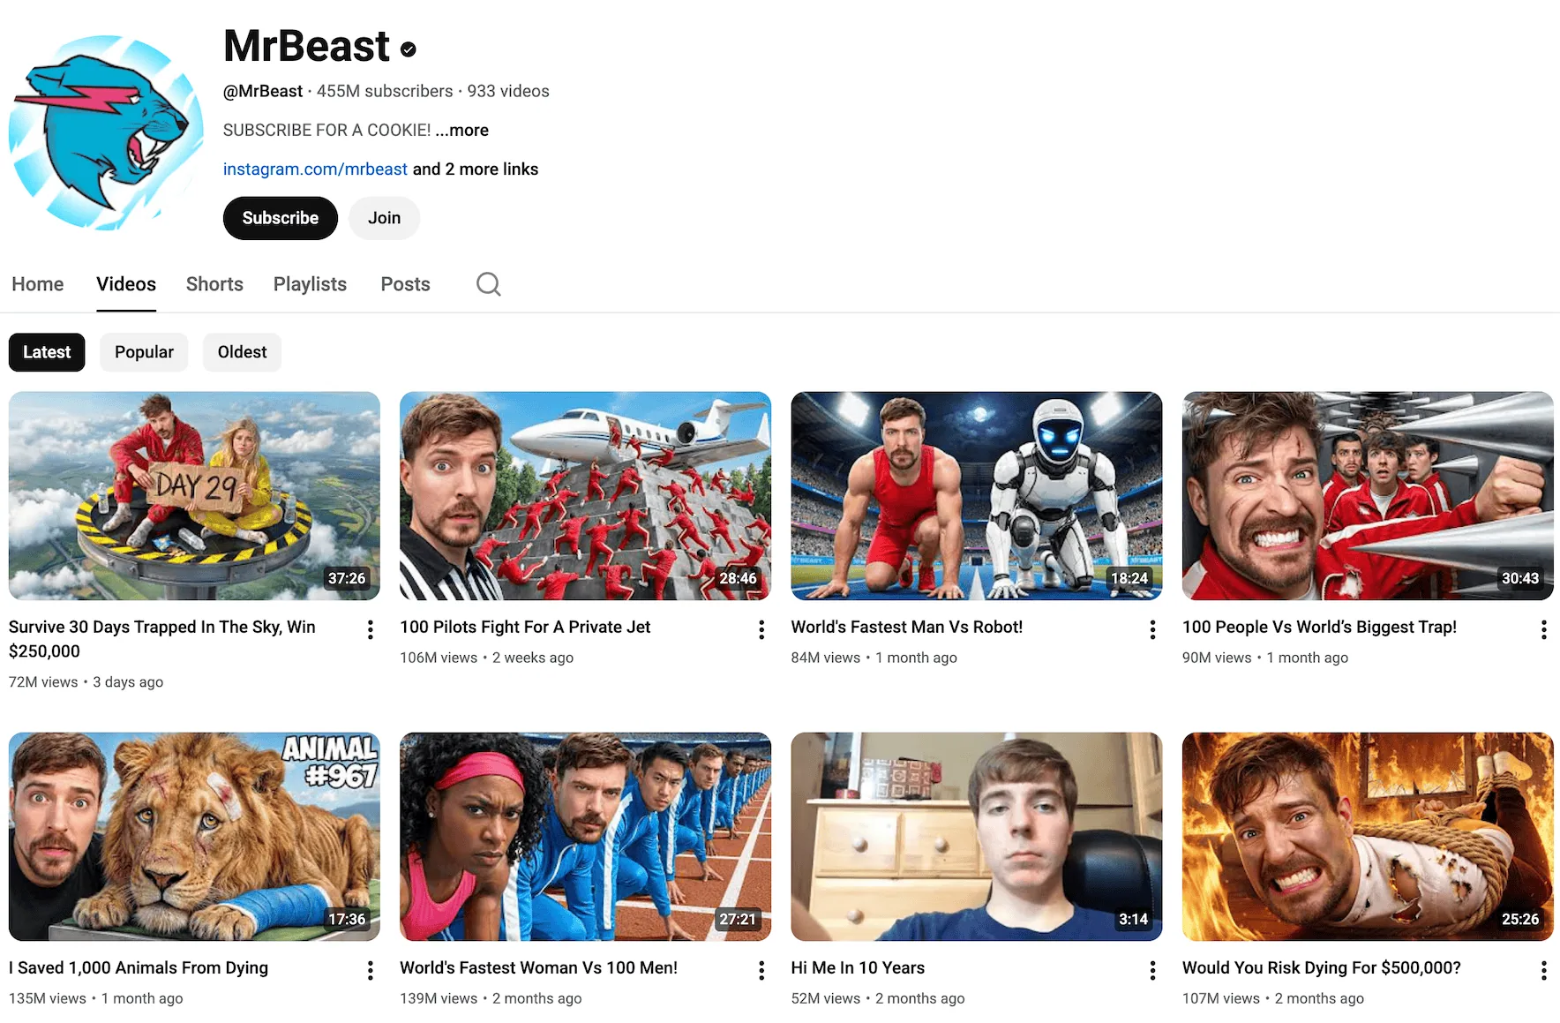
Task: Click the Subscribe button
Action: coord(280,218)
